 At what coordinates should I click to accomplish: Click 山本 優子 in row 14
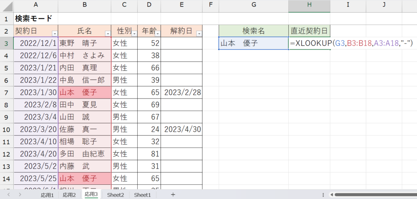(x=84, y=179)
